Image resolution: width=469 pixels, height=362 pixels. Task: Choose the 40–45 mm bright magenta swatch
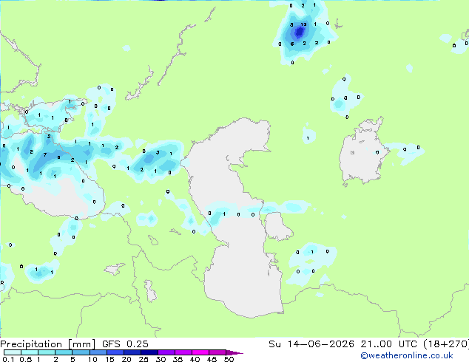click(200, 352)
